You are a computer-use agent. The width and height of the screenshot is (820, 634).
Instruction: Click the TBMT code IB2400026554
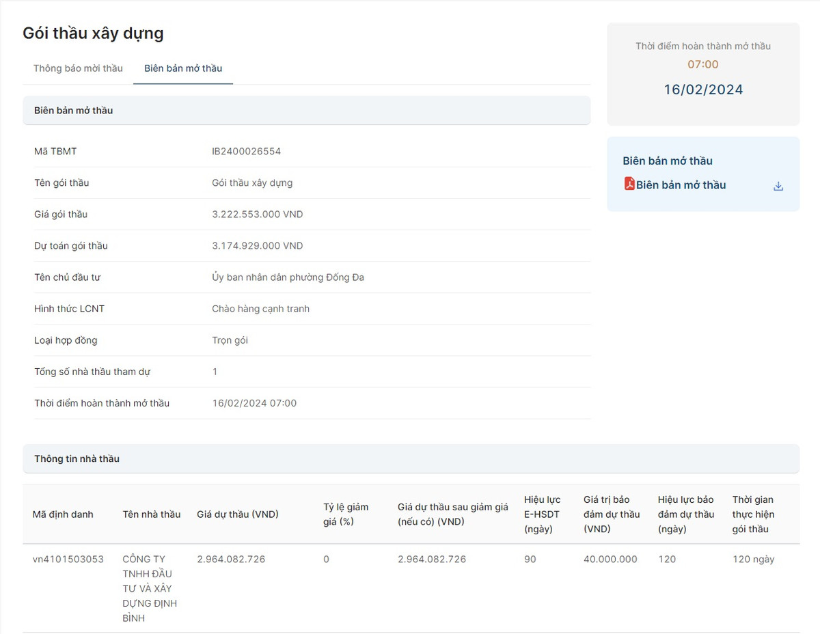246,151
